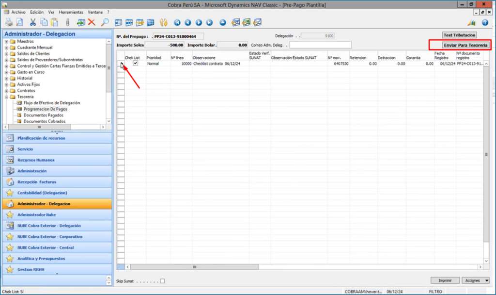Select Flujo de Efectivo de Delegación item
This screenshot has height=295, width=496.
(x=51, y=103)
